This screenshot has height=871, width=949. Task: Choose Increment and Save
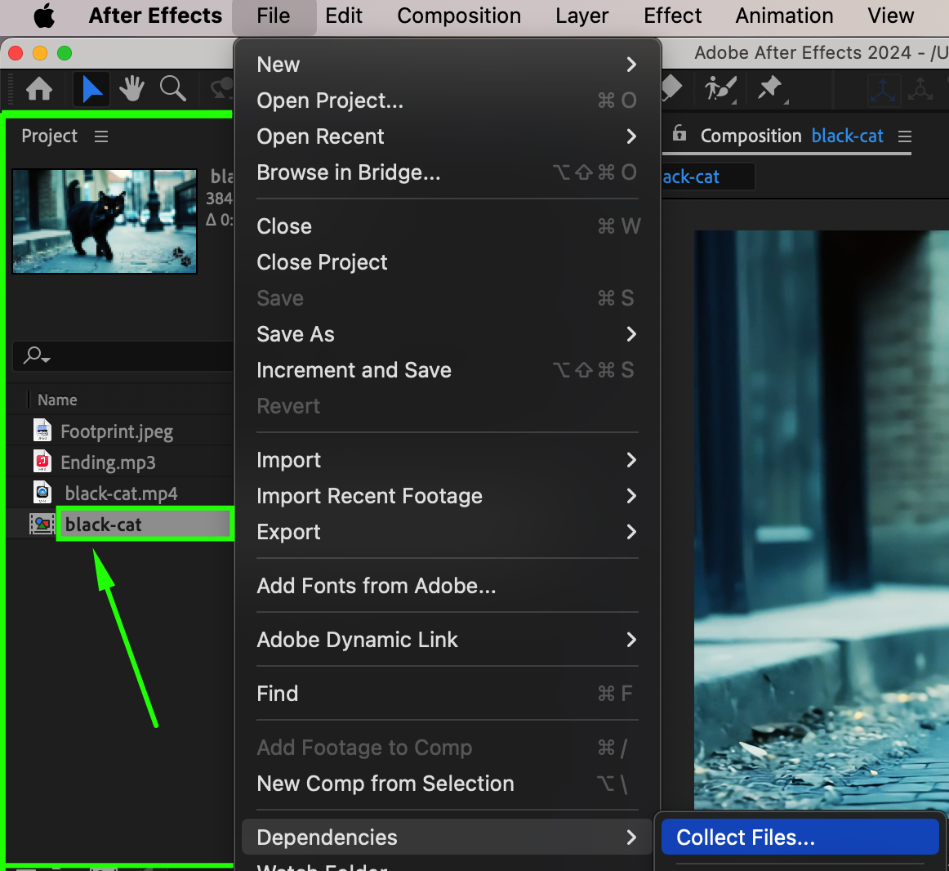coord(448,370)
